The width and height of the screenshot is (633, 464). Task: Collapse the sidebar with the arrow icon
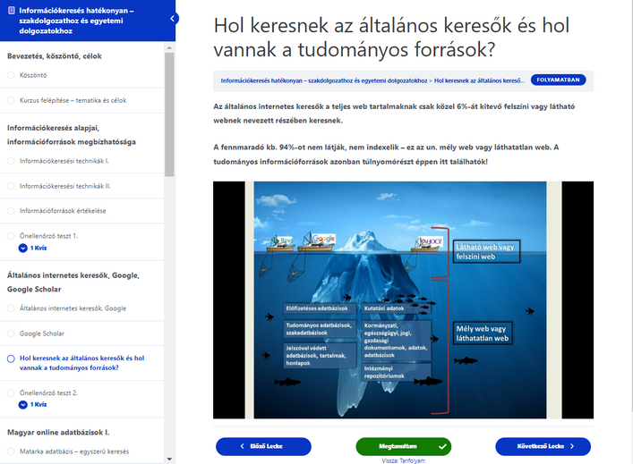[x=173, y=19]
